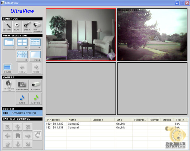Toggle Listen audio from camera

click(x=35, y=99)
